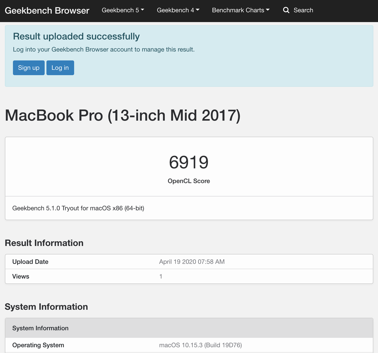Viewport: 378px width, 353px height.
Task: Expand the Geekbench 4 dropdown menu
Action: coord(178,10)
